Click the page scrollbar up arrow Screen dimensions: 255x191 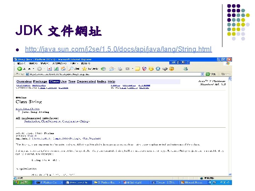click(x=230, y=79)
